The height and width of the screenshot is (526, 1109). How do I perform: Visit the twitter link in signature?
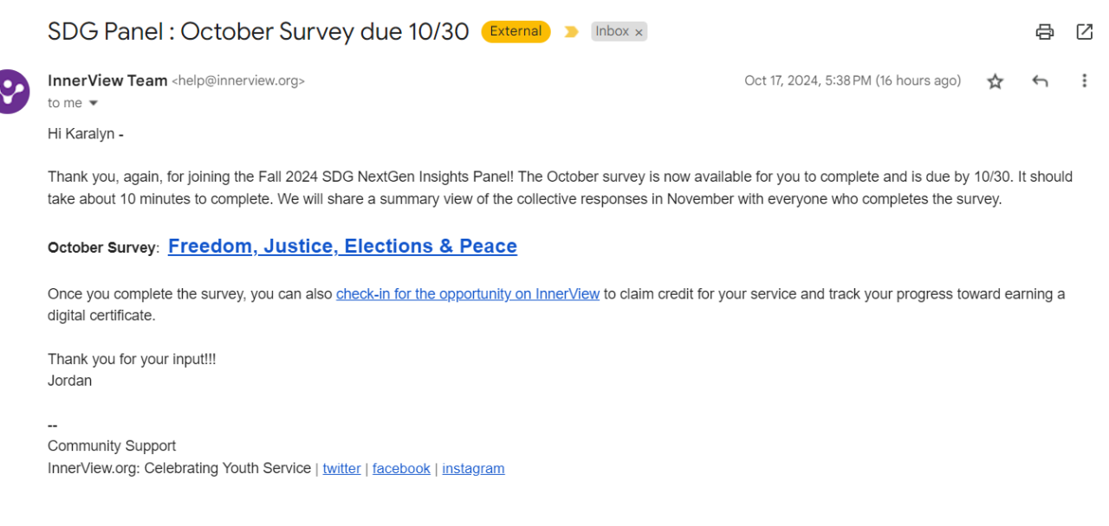point(341,469)
